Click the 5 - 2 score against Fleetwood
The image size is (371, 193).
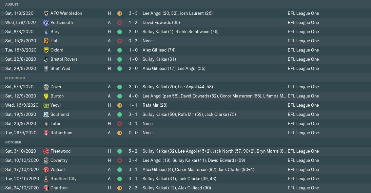[133, 151]
